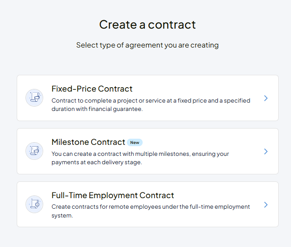
Task: Click the Fixed-Price Contract document icon
Action: (34, 98)
